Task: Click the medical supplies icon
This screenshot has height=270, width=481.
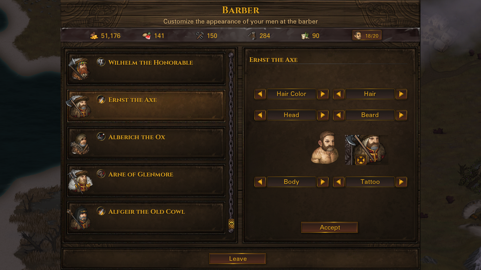Action: (305, 36)
